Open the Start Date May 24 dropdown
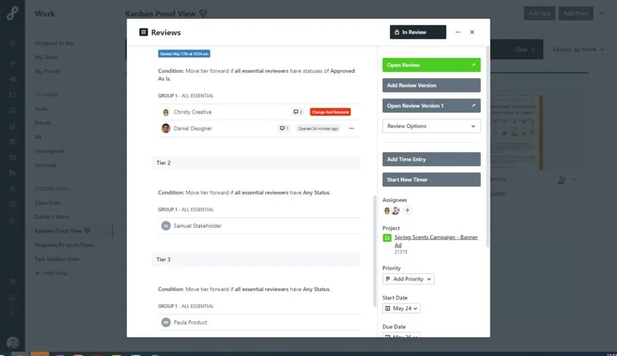The height and width of the screenshot is (356, 617). click(401, 308)
